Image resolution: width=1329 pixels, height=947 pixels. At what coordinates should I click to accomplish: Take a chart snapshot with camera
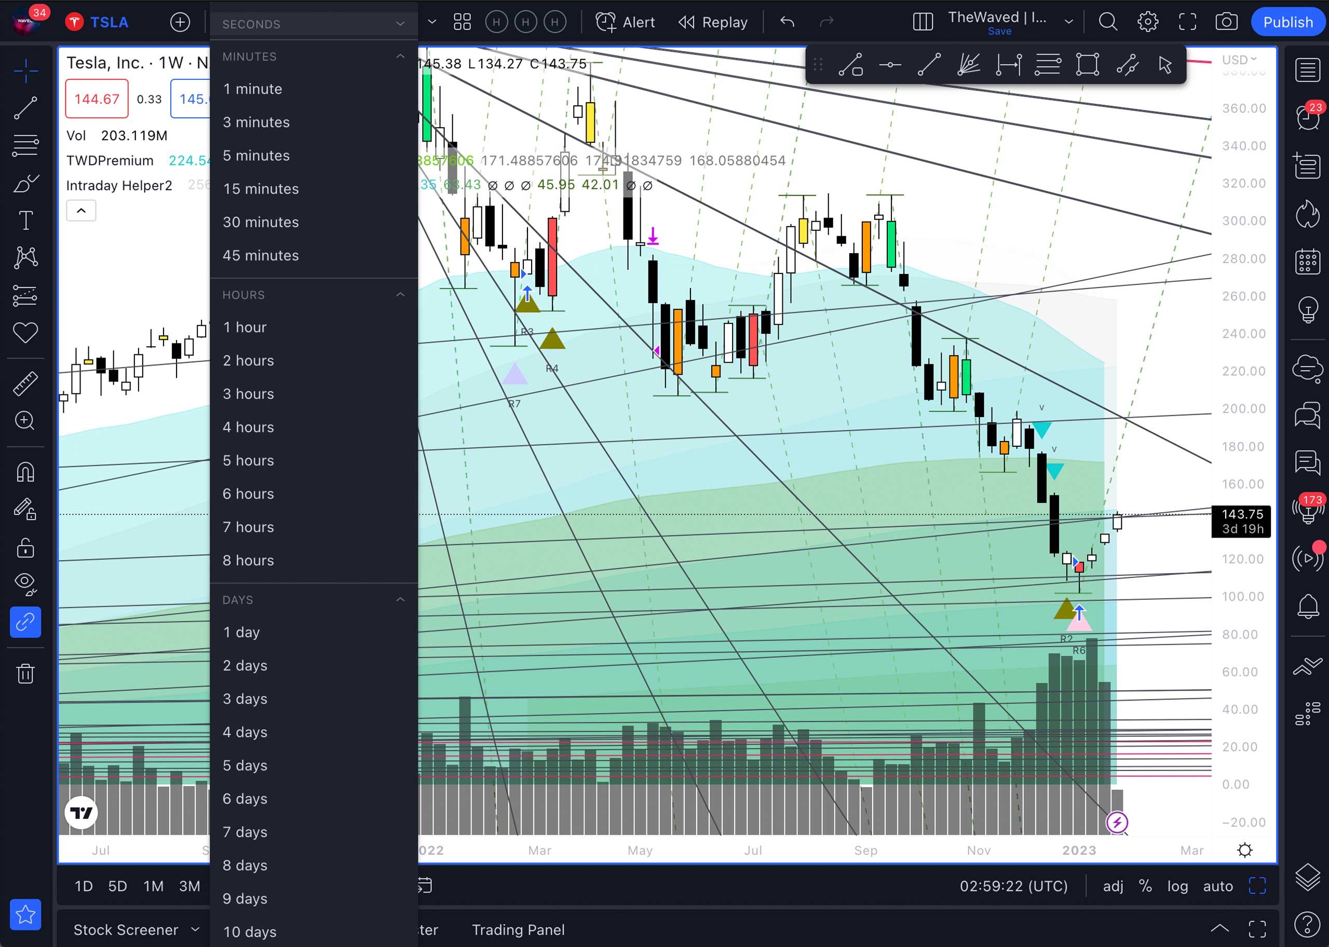point(1226,22)
